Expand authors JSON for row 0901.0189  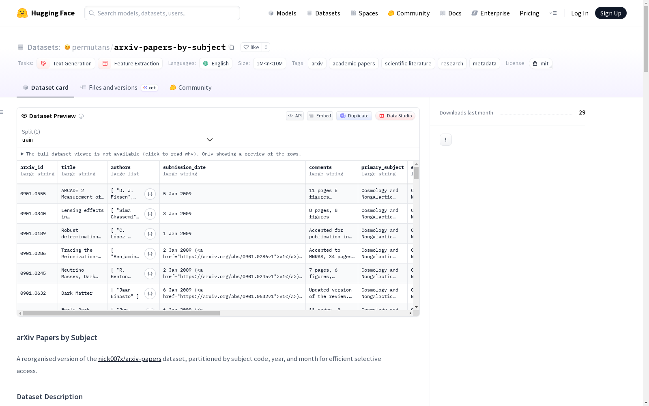point(150,234)
